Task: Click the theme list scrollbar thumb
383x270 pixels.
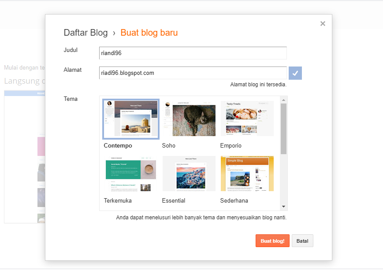Action: click(283, 129)
